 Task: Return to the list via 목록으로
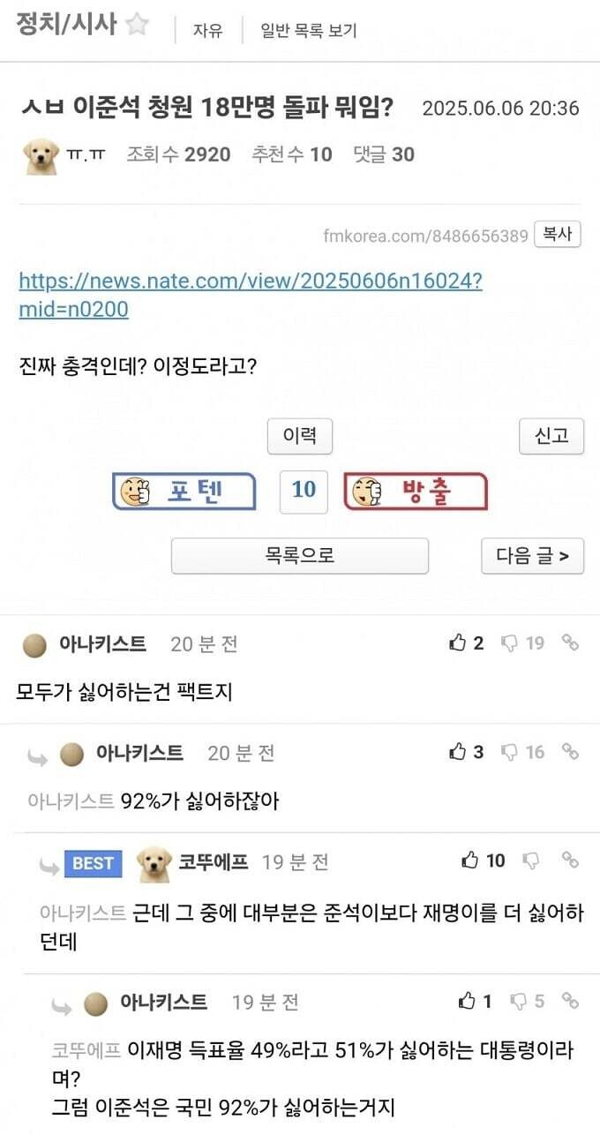[x=300, y=556]
